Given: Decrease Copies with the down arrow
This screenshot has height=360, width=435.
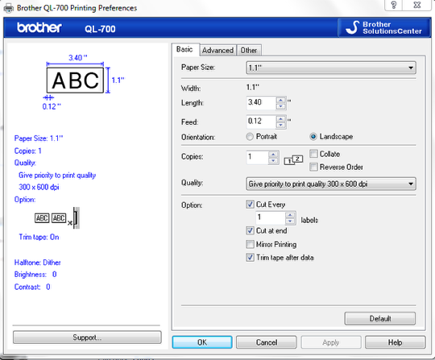Looking at the screenshot, I should (274, 160).
